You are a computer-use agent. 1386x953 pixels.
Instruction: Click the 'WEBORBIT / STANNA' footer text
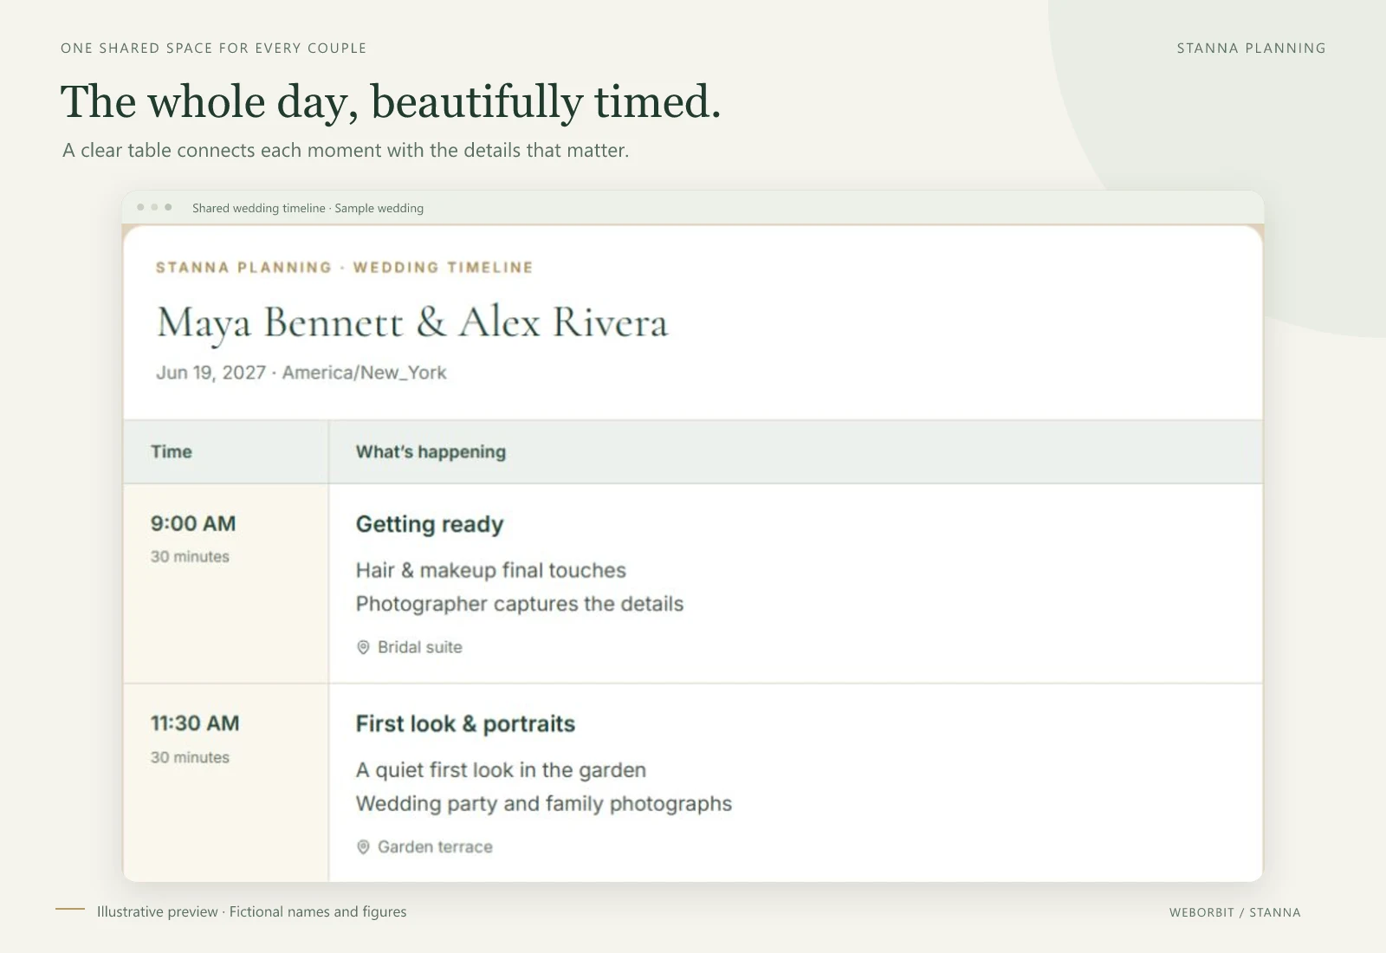point(1234,912)
